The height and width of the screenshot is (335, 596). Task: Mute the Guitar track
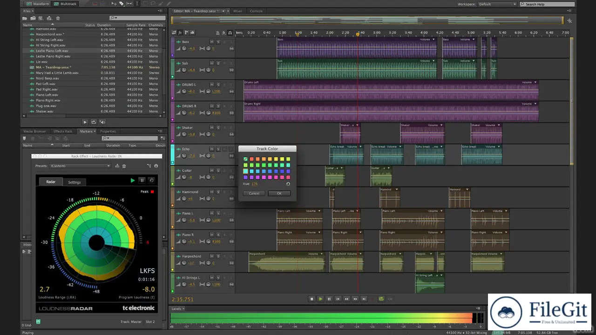point(212,170)
